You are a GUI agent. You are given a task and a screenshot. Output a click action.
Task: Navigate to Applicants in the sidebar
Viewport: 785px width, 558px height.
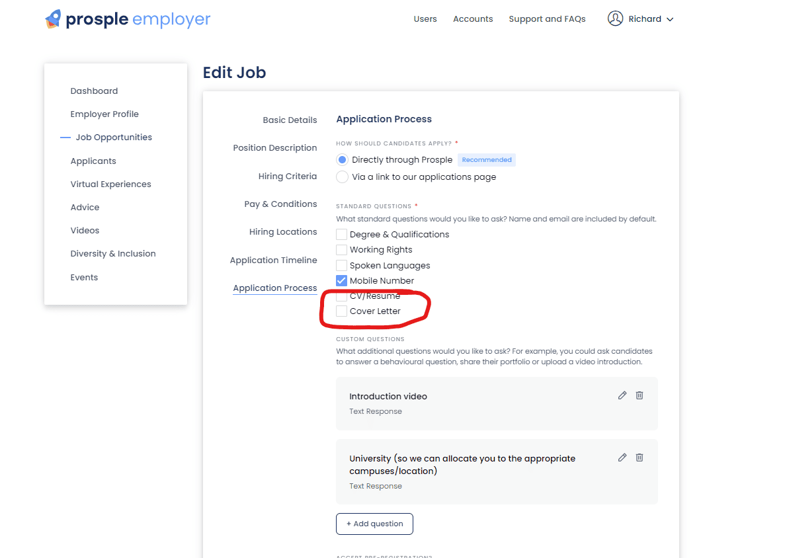pyautogui.click(x=93, y=161)
